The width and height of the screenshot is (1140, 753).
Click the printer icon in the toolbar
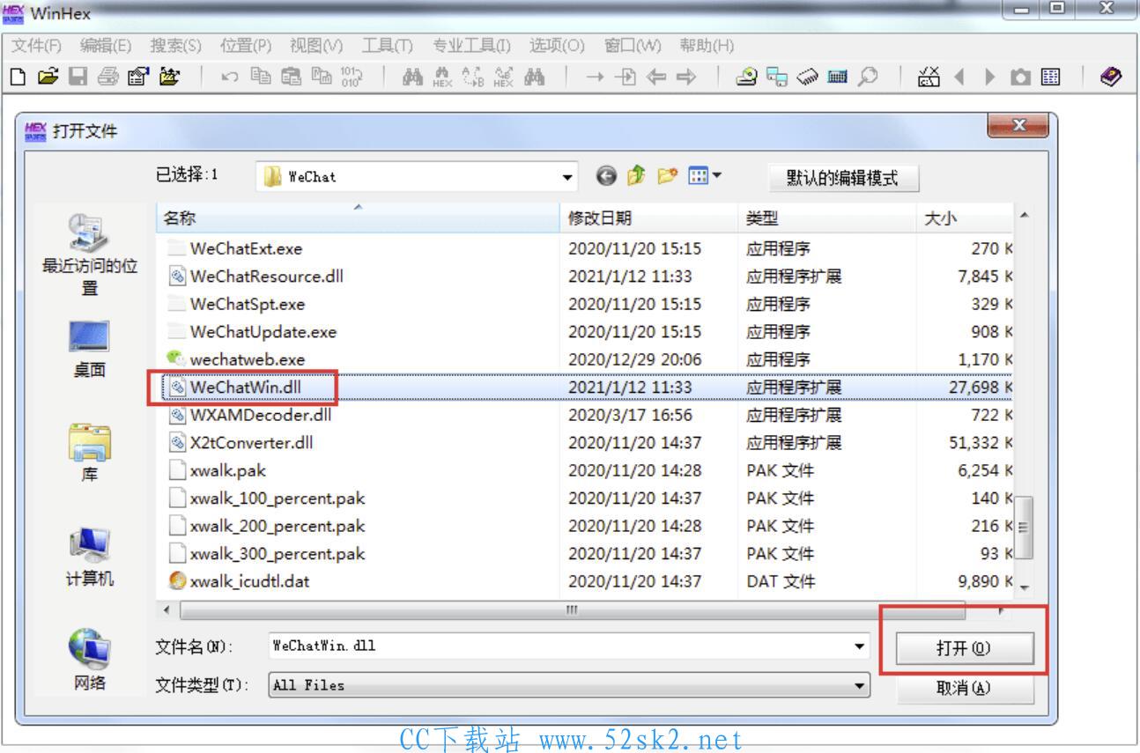click(x=107, y=78)
